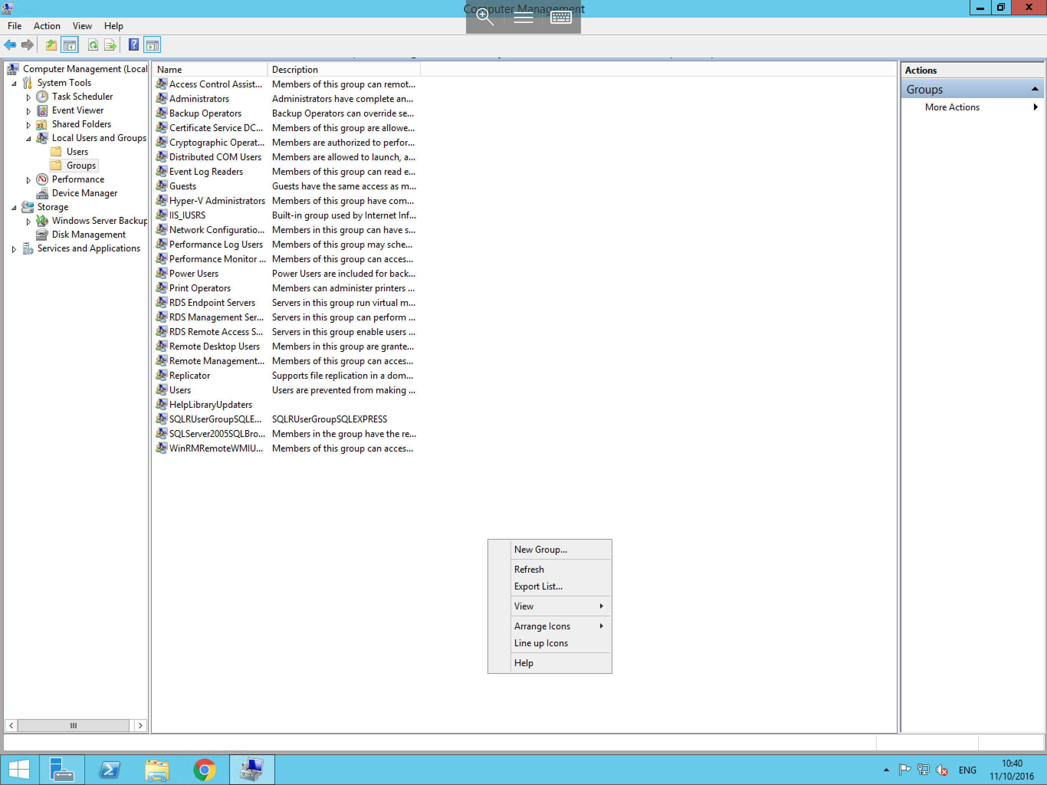Collapse the Groups section in Actions pane
Viewport: 1047px width, 785px height.
[x=1036, y=89]
